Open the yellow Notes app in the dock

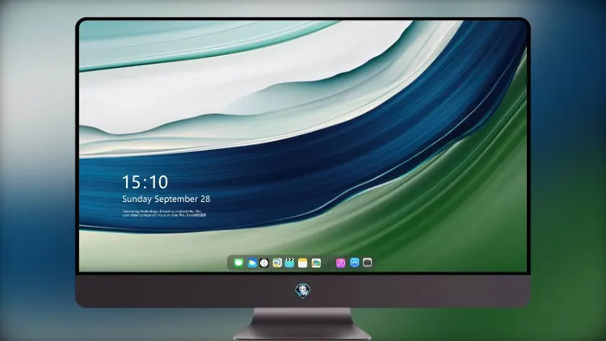(x=303, y=263)
